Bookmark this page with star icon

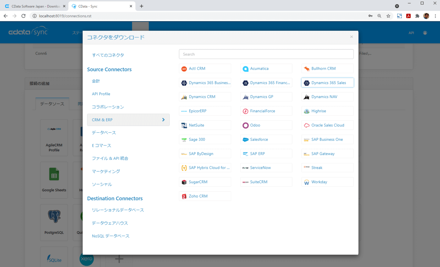tap(388, 16)
